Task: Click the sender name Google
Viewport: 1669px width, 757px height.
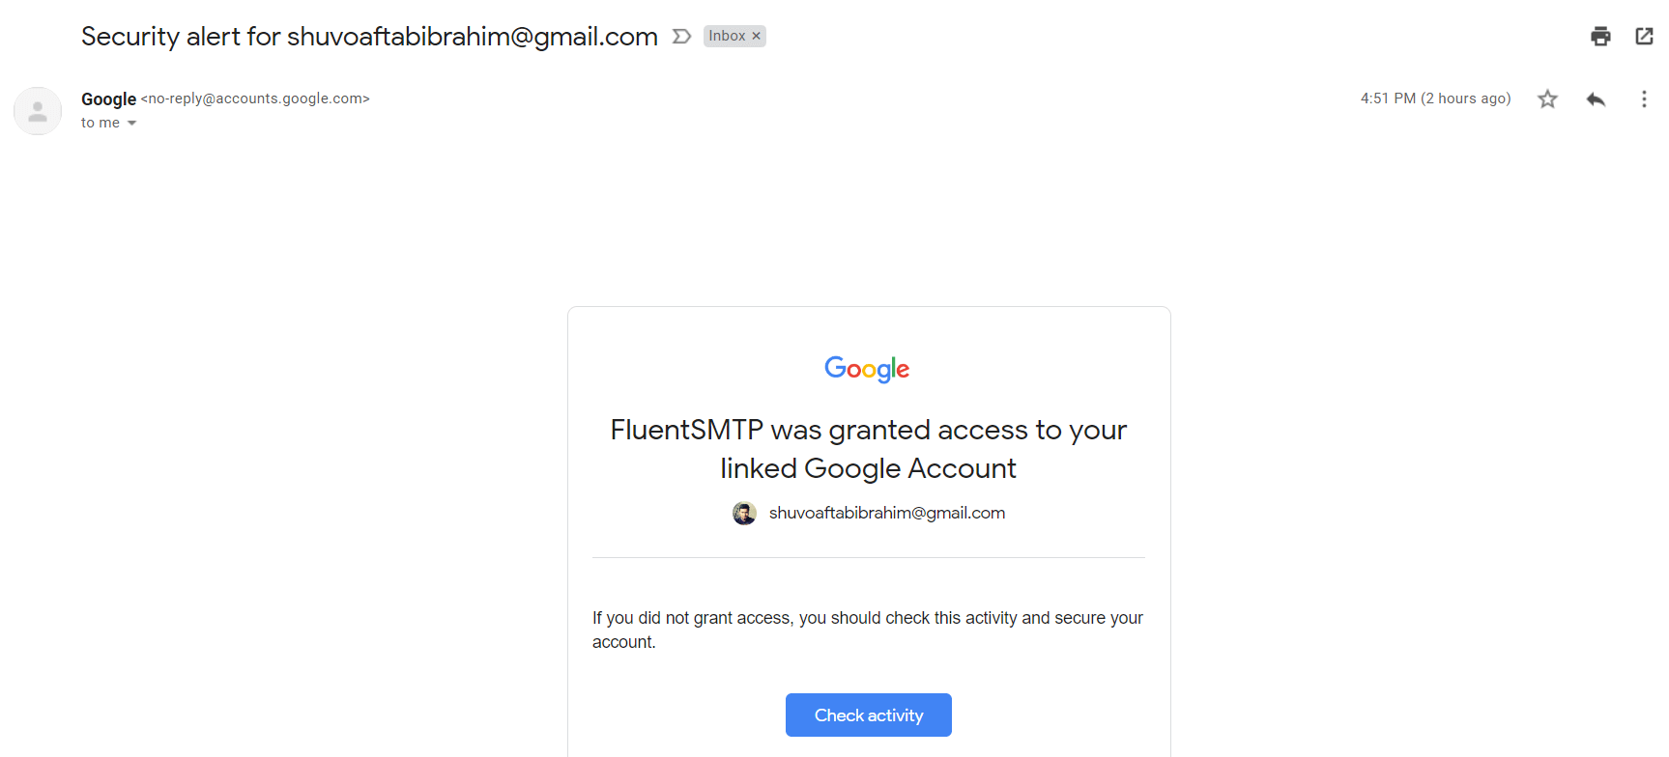Action: [x=108, y=98]
